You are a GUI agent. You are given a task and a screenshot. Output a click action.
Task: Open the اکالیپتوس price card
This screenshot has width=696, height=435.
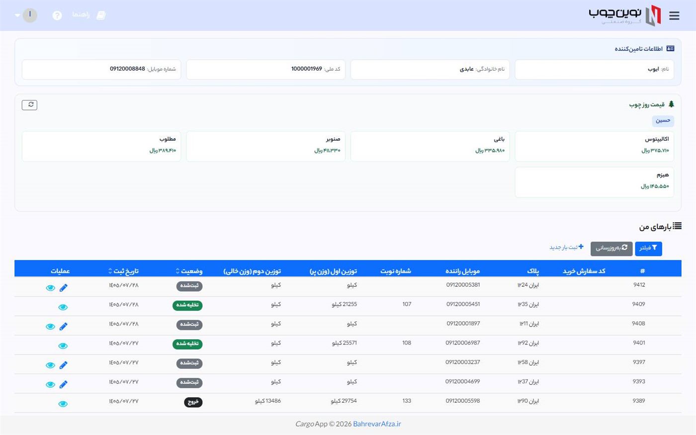click(594, 146)
